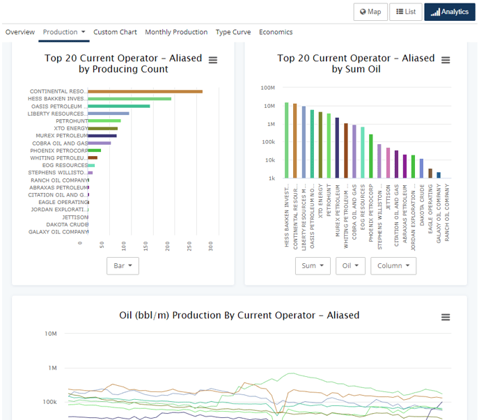Image resolution: width=479 pixels, height=420 pixels.
Task: Open the Custom Chart tab
Action: (115, 32)
